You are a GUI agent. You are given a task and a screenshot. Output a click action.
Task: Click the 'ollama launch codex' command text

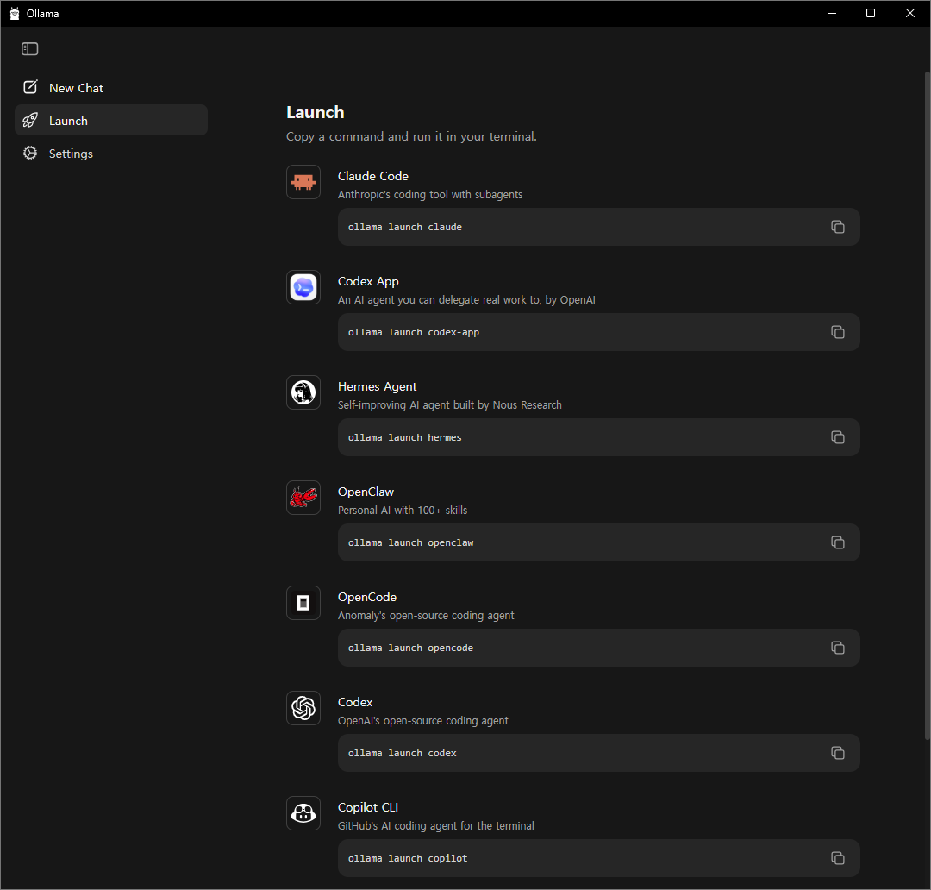[403, 753]
